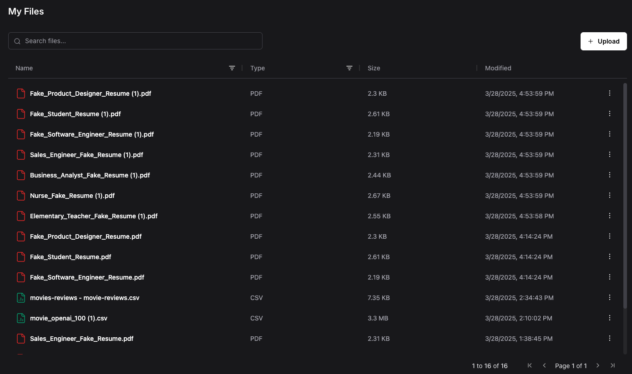Open more options for movie_openai_100 (1).csv
Screen dimensions: 632x374
pos(610,318)
